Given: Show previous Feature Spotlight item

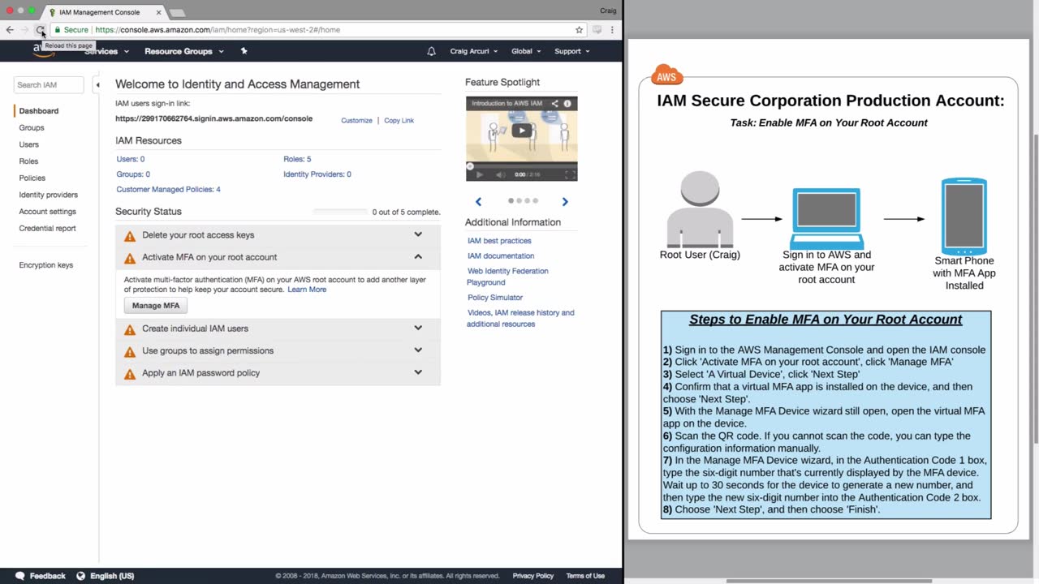Looking at the screenshot, I should (478, 201).
